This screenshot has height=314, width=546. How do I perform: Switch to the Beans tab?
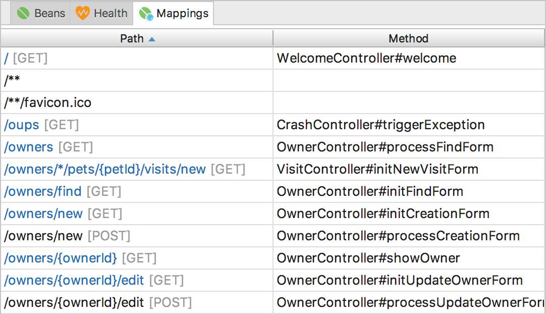click(x=49, y=13)
